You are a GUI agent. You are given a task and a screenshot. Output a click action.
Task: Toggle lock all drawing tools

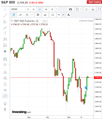[x=5, y=84]
